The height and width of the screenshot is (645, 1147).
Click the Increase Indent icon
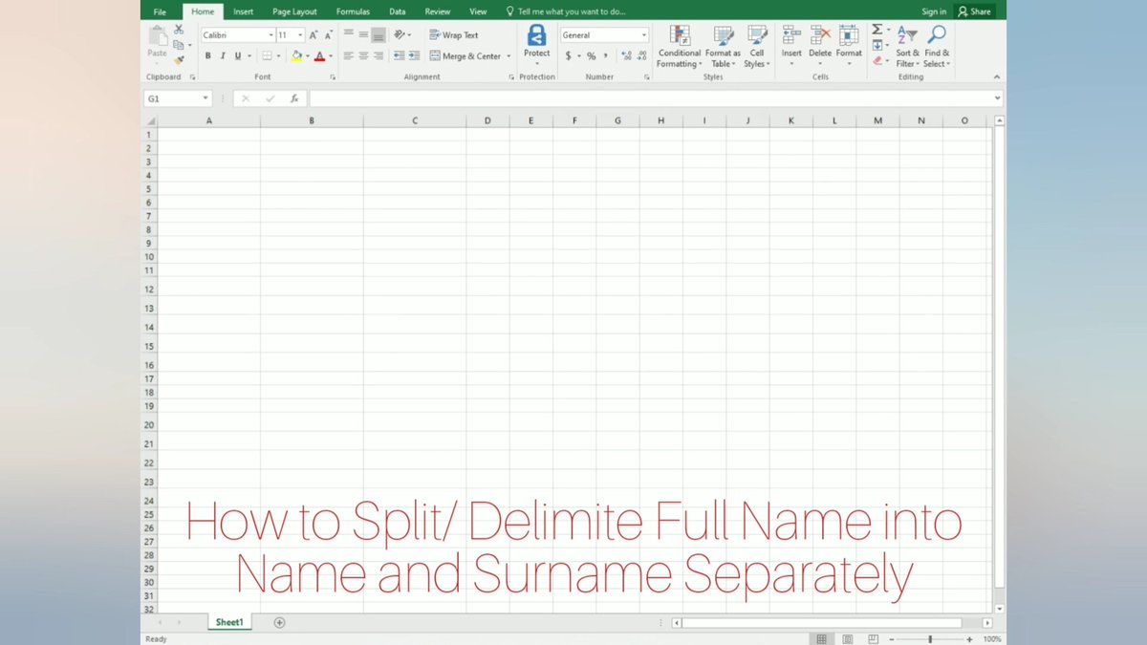coord(414,56)
